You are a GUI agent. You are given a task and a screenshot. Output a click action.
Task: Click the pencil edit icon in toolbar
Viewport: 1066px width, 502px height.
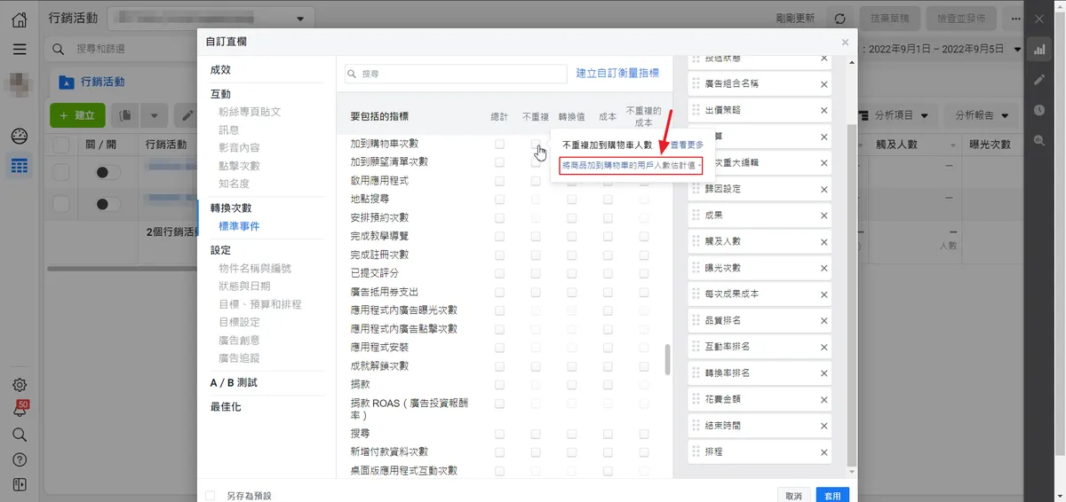click(187, 115)
